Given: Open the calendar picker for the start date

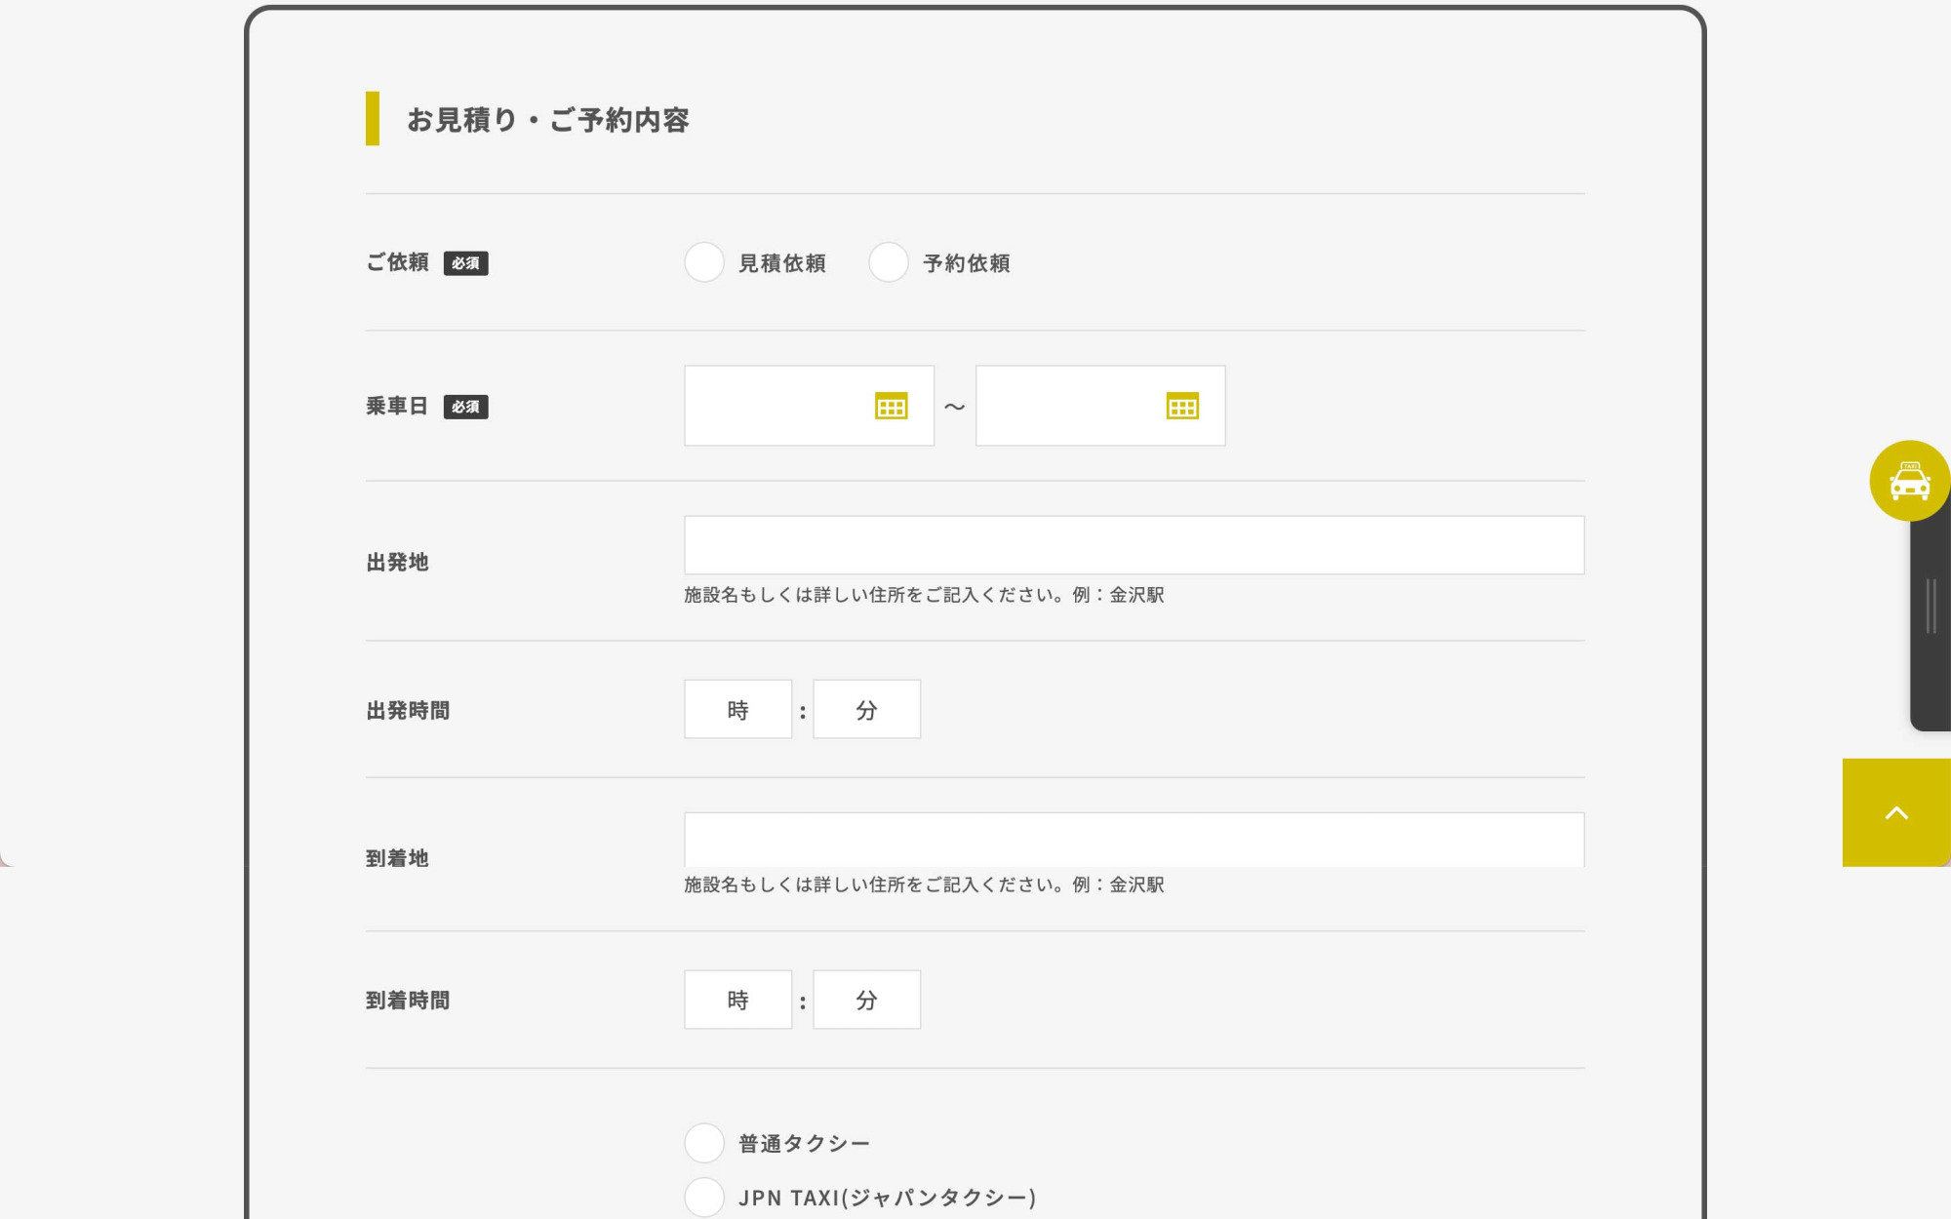Looking at the screenshot, I should (x=891, y=406).
